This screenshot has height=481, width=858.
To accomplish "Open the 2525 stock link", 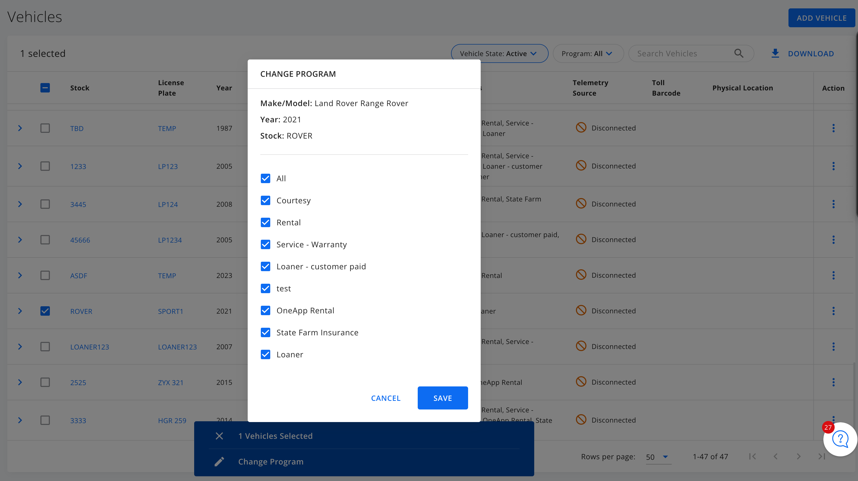I will [x=78, y=382].
